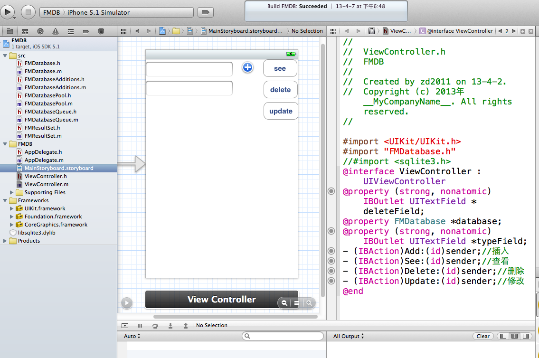This screenshot has width=539, height=358.
Task: Click No Selection breadcrumb in jump bar
Action: pyautogui.click(x=307, y=31)
